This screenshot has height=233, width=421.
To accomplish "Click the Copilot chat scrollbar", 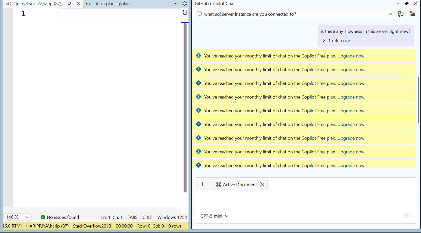I will pos(418,100).
